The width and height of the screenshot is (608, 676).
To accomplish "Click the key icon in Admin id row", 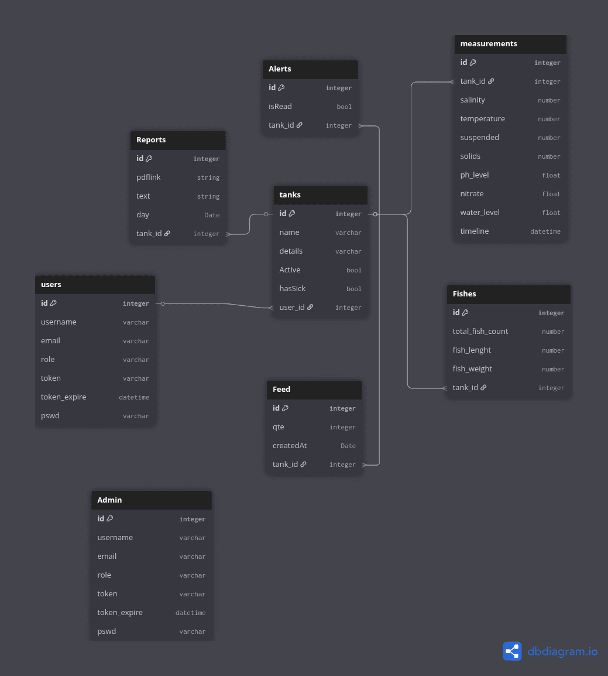I will click(x=110, y=518).
